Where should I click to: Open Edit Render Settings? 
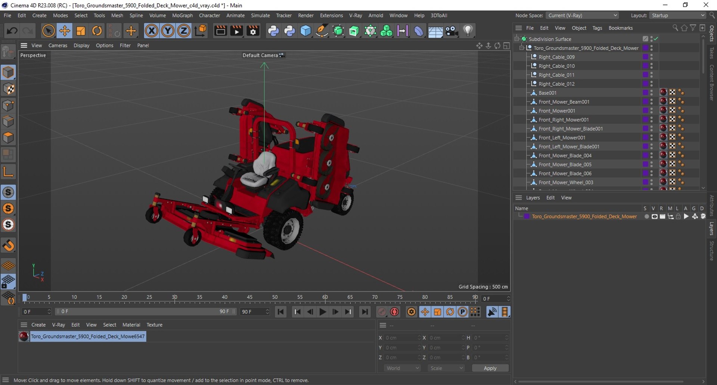[x=253, y=31]
